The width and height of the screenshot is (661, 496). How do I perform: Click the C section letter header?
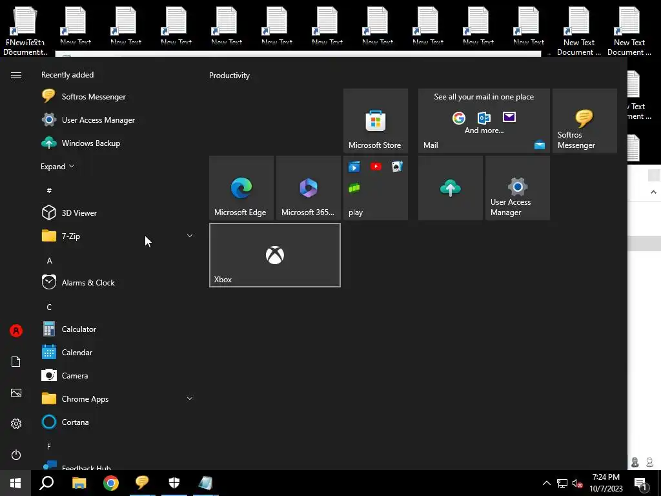(49, 307)
